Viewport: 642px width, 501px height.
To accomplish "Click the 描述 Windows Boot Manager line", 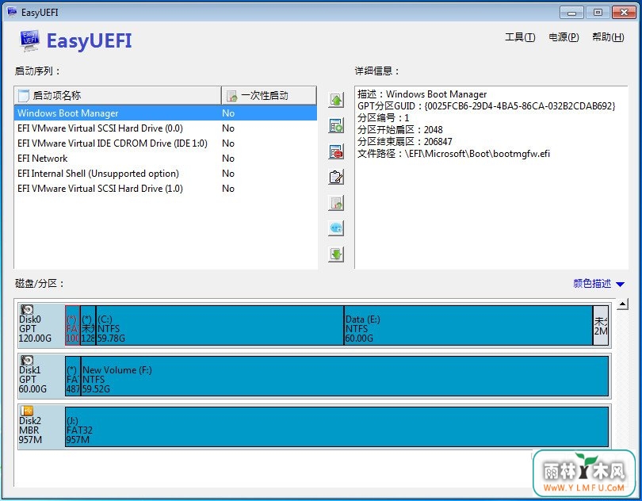I will tap(422, 94).
